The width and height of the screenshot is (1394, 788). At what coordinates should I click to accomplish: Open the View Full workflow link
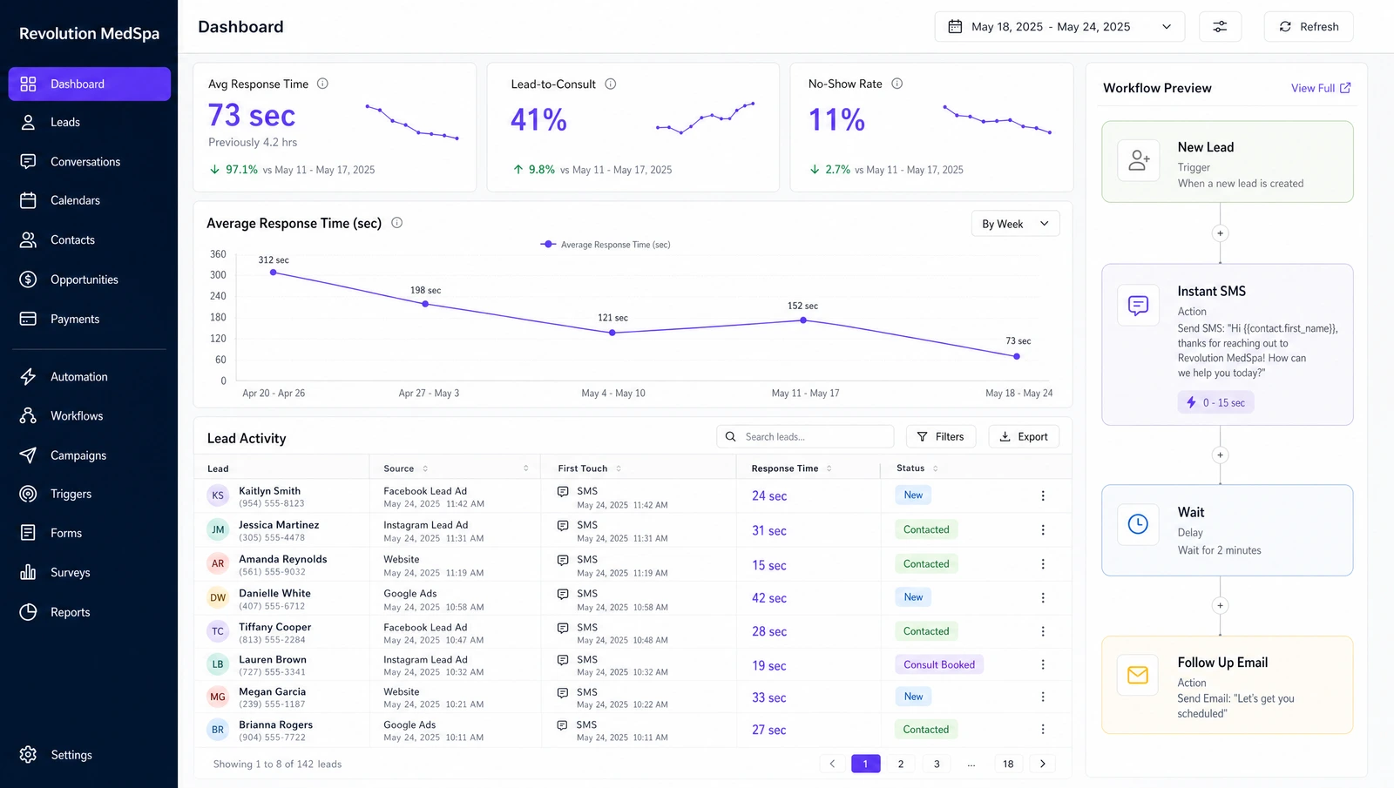pyautogui.click(x=1321, y=88)
